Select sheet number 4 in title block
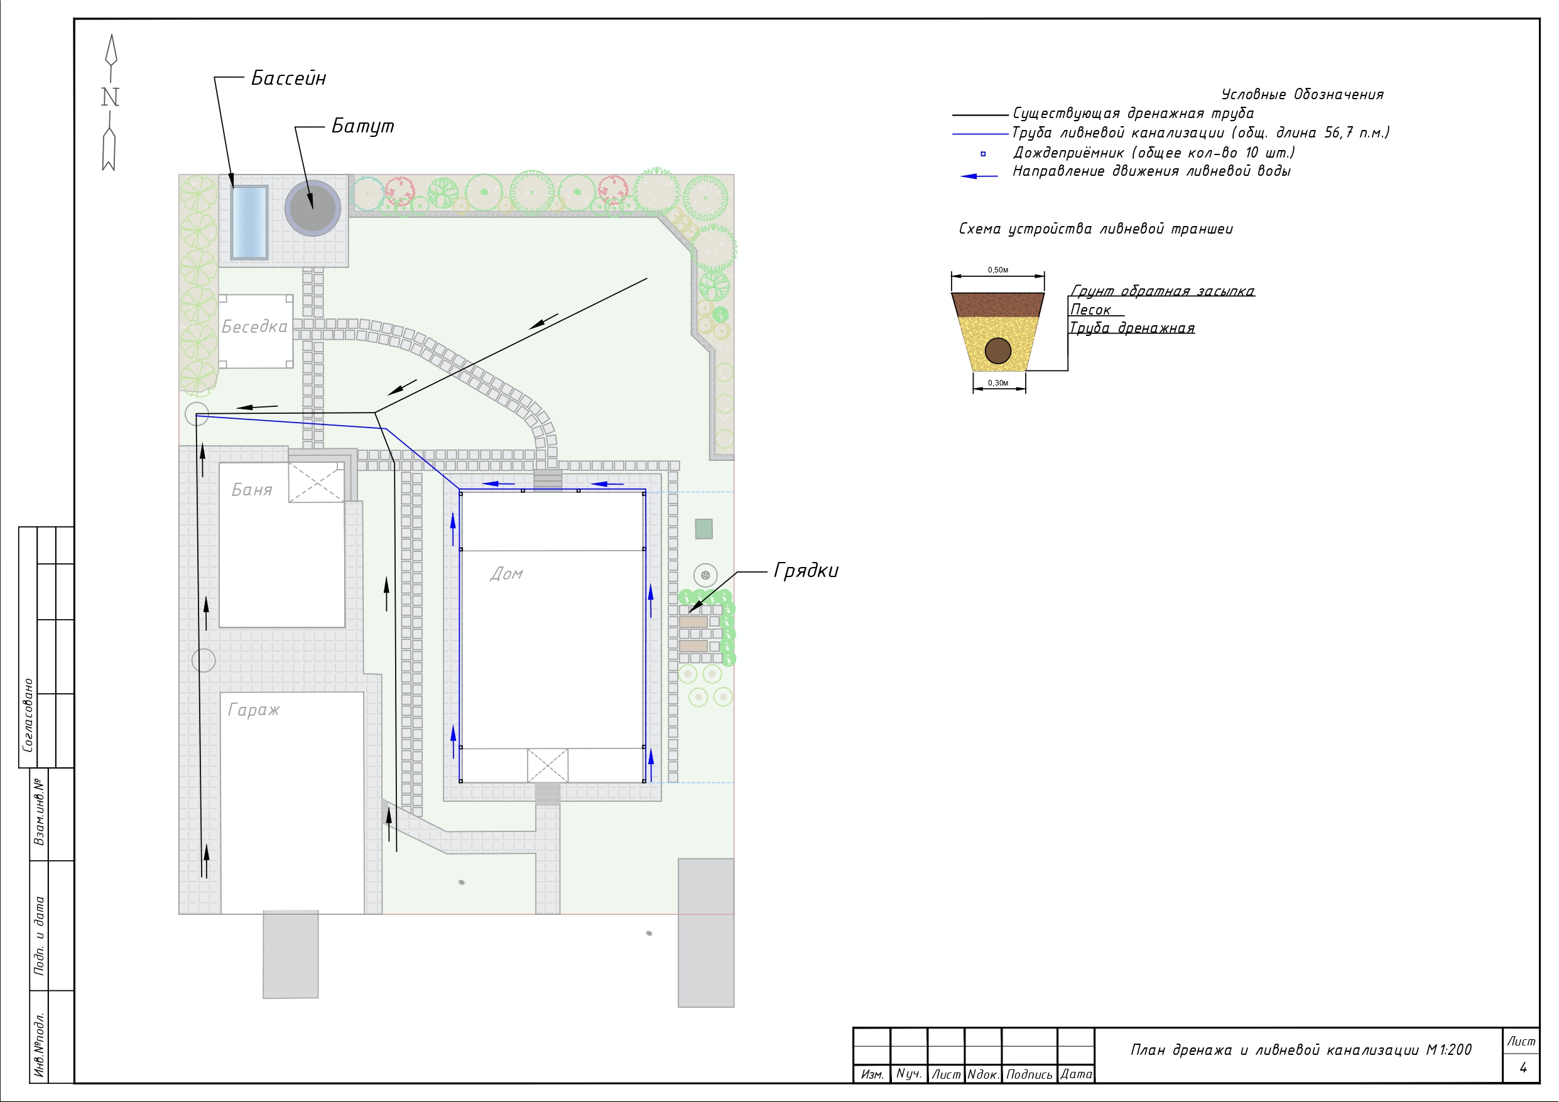Viewport: 1559px width, 1102px height. (1523, 1068)
